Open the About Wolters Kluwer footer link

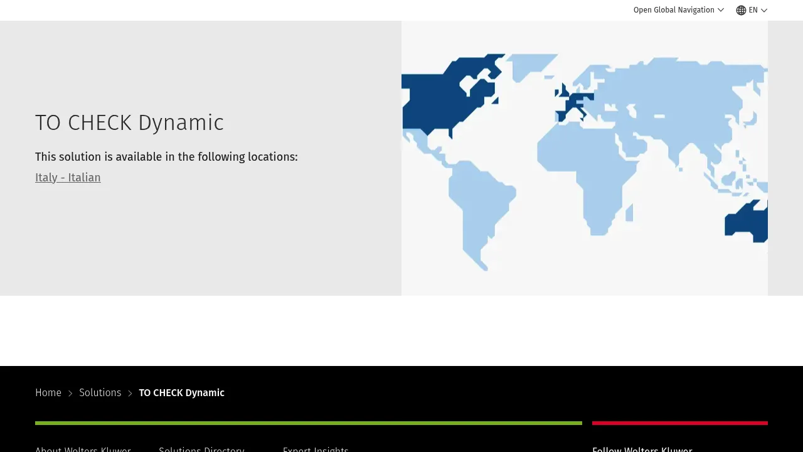tap(83, 449)
